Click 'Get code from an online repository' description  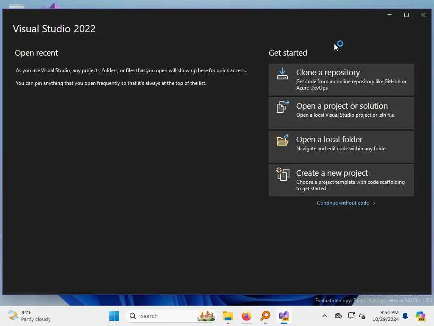(x=351, y=84)
